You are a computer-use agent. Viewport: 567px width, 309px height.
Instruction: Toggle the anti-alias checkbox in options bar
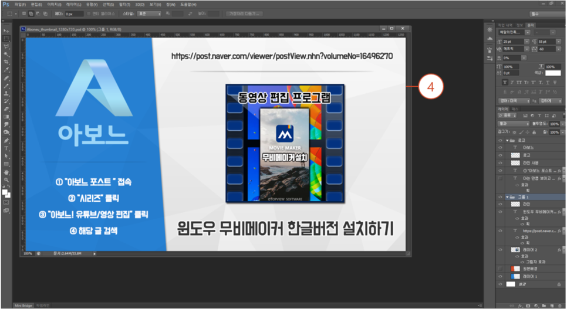point(89,13)
